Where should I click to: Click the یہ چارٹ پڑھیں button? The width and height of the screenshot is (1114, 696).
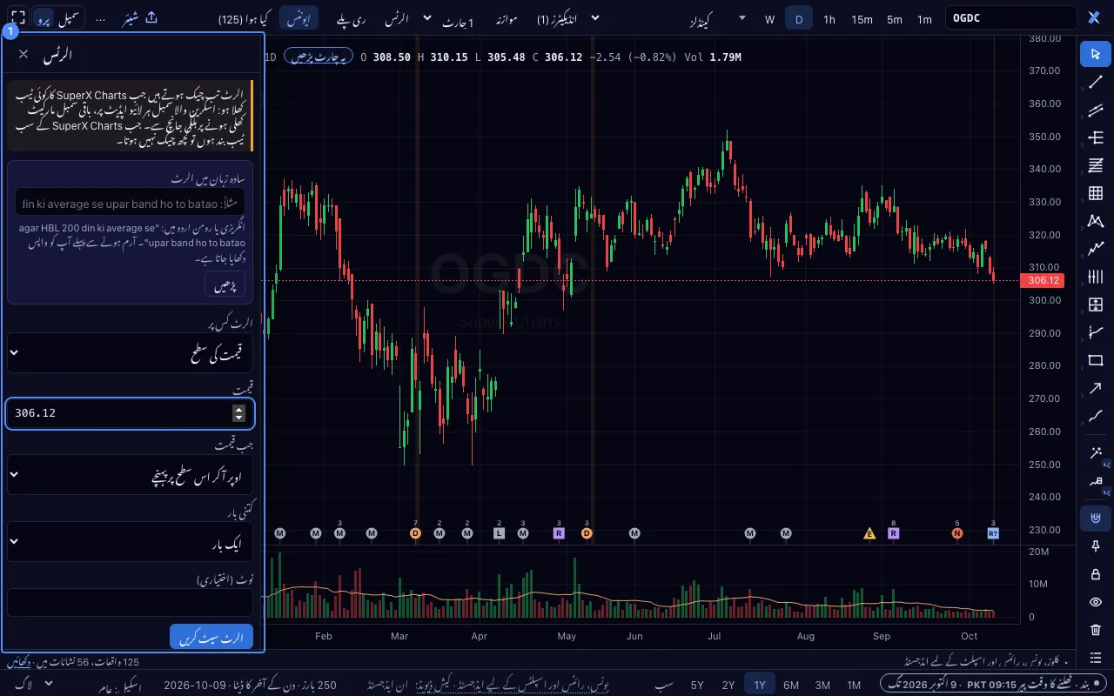(318, 57)
